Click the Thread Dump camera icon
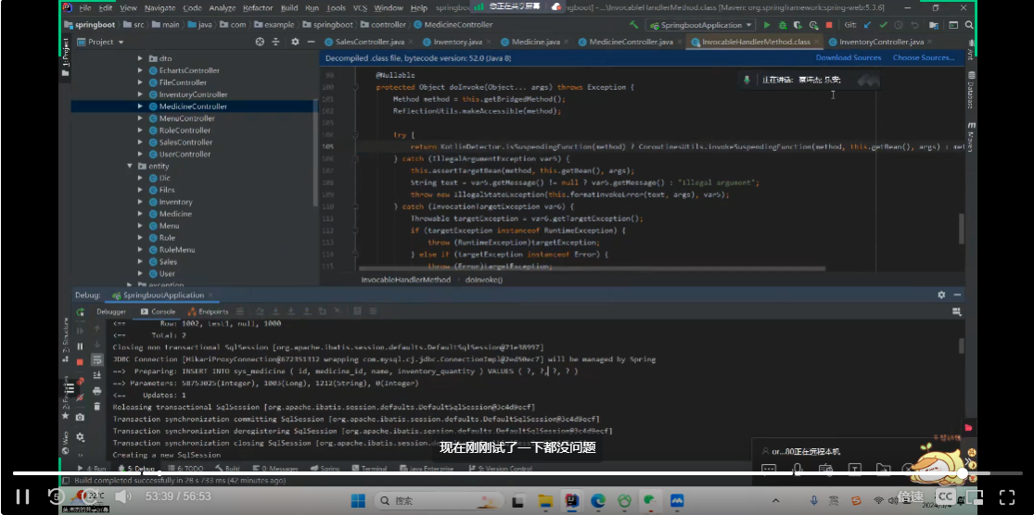Viewport: 1034px width, 515px height. click(x=81, y=417)
